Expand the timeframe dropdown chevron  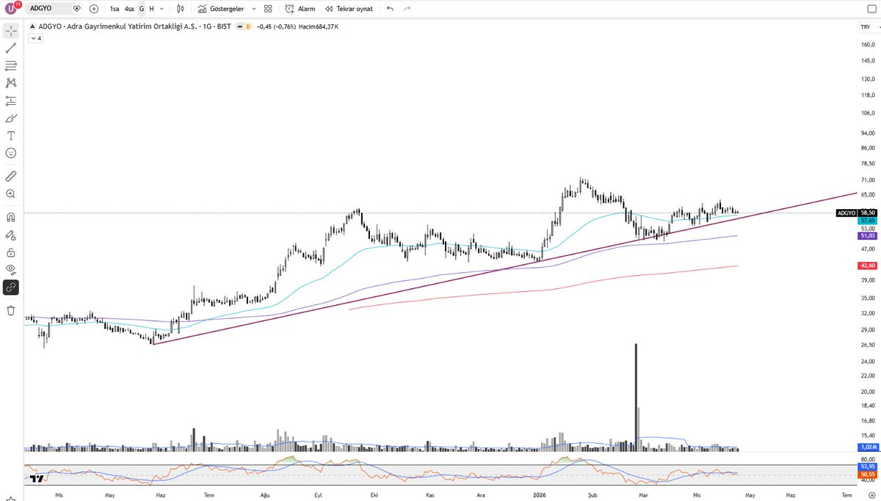click(x=162, y=9)
